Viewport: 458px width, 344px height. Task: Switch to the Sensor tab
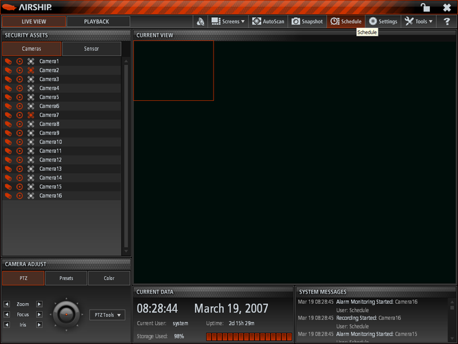[x=92, y=49]
